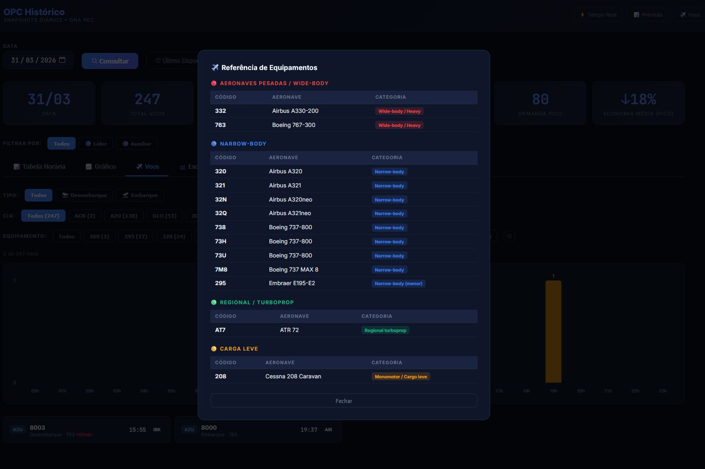
Task: Click the ↓18% Economia Média card
Action: (638, 103)
